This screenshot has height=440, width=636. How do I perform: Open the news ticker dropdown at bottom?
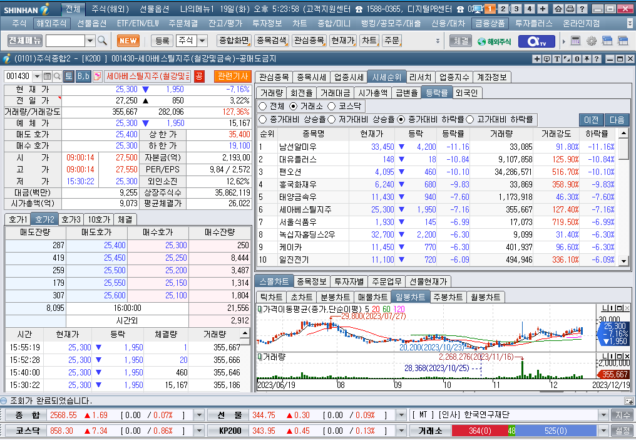(604, 415)
